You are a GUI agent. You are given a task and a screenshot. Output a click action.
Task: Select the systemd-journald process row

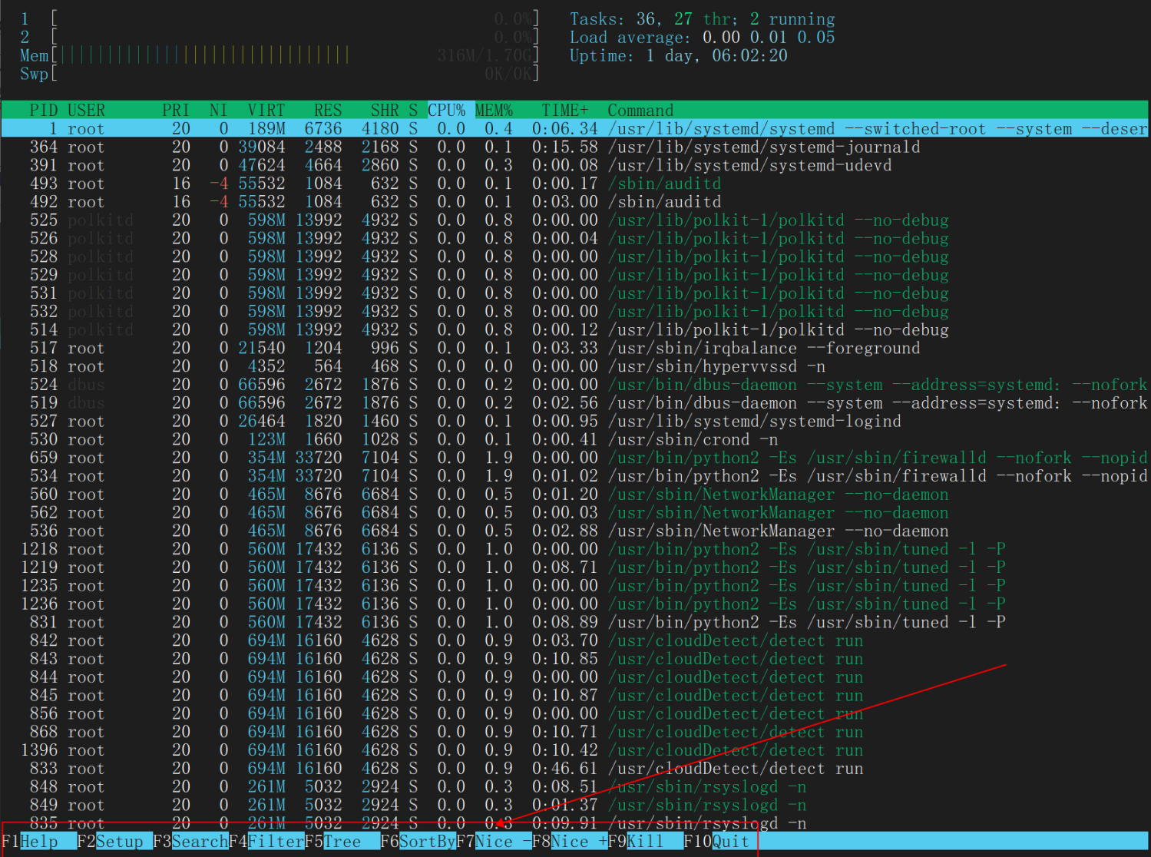tap(575, 147)
